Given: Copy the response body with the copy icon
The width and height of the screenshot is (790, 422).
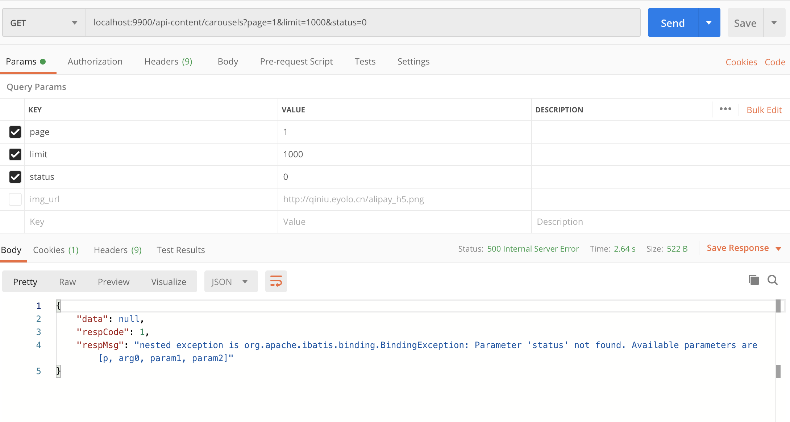Looking at the screenshot, I should click(754, 280).
